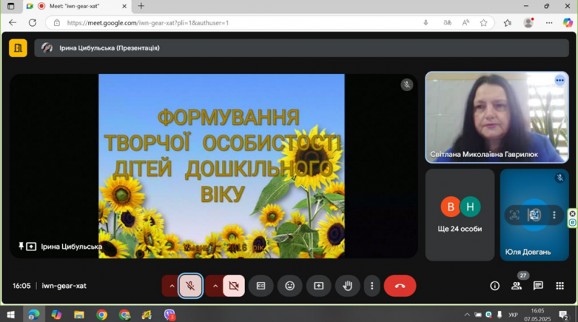Show the participants list with 27 people
The image size is (578, 322).
[517, 286]
